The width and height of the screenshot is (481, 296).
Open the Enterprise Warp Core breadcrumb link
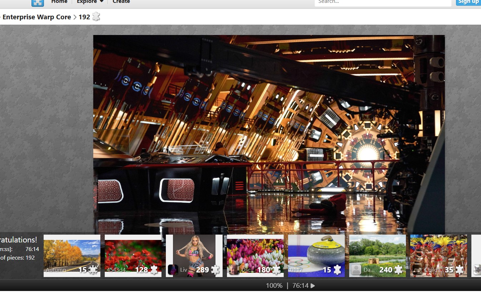click(36, 17)
